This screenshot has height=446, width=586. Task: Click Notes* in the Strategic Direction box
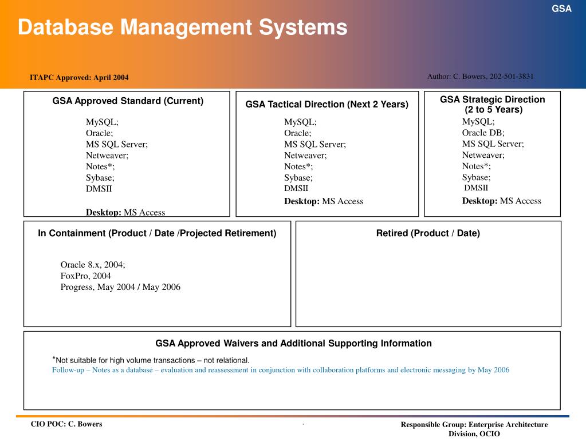477,166
